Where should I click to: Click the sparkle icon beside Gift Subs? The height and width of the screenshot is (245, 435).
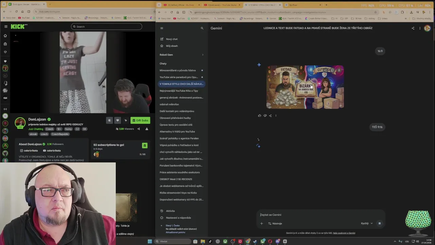126,120
